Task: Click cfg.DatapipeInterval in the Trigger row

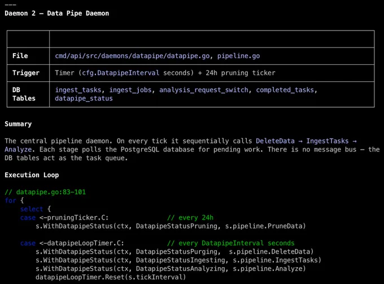Action: click(120, 73)
